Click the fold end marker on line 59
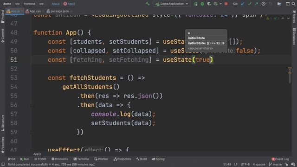This screenshot has height=167, width=297. pos(31,132)
